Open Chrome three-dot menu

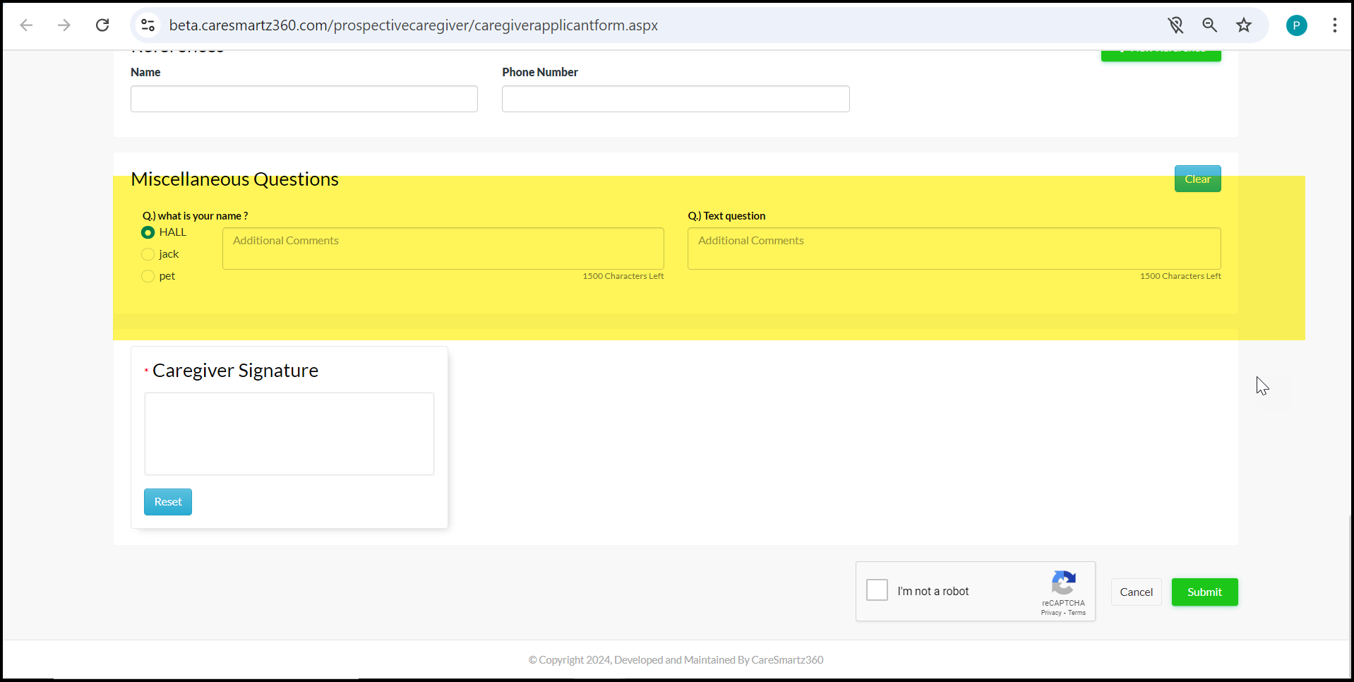click(1334, 25)
